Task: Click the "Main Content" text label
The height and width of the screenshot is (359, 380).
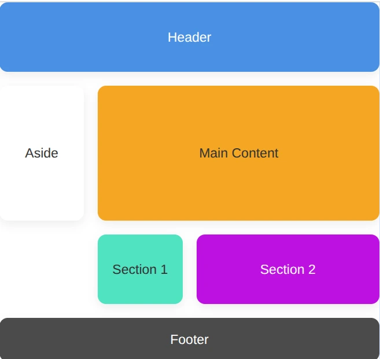Action: tap(238, 153)
